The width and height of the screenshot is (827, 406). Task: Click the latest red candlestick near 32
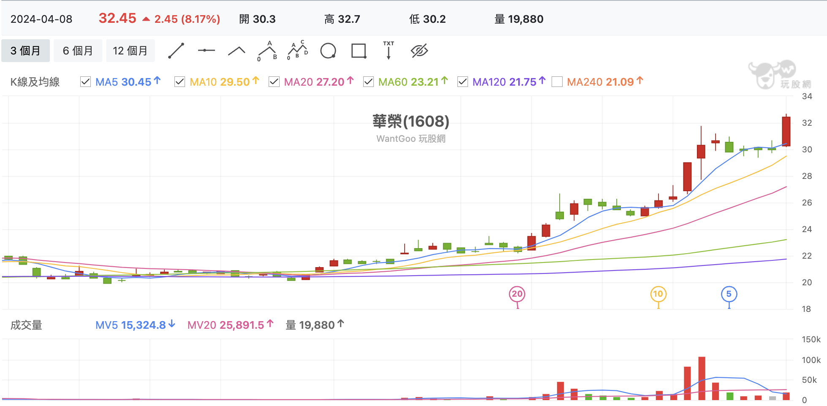coord(786,131)
